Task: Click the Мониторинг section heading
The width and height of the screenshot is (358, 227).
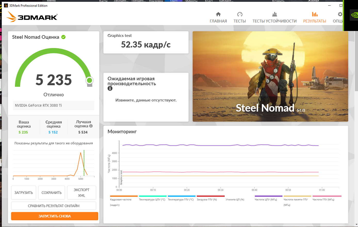Action: point(122,132)
